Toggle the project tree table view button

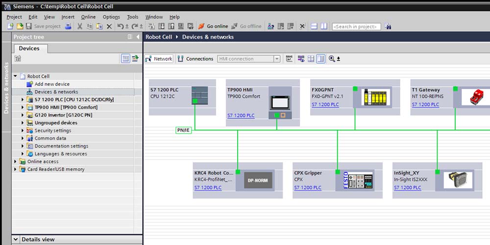[x=125, y=58]
